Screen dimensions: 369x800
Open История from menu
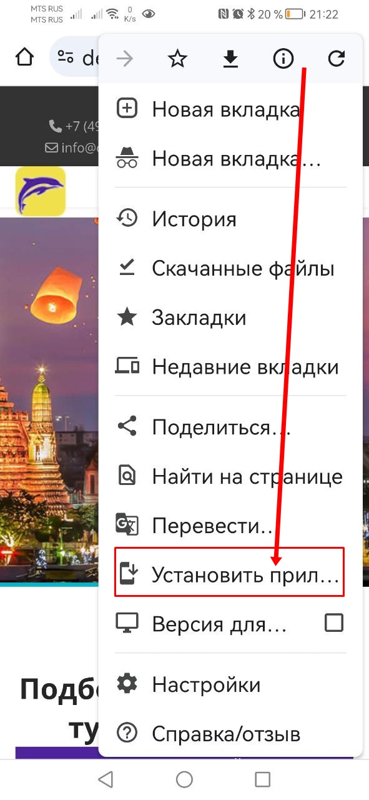(231, 219)
